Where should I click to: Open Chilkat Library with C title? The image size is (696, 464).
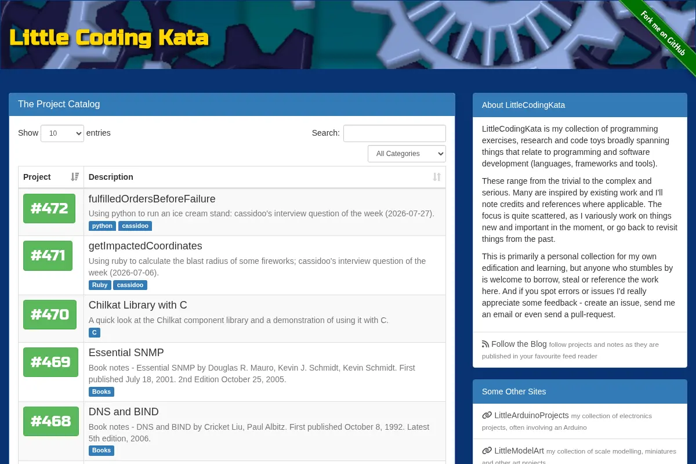[x=138, y=305]
